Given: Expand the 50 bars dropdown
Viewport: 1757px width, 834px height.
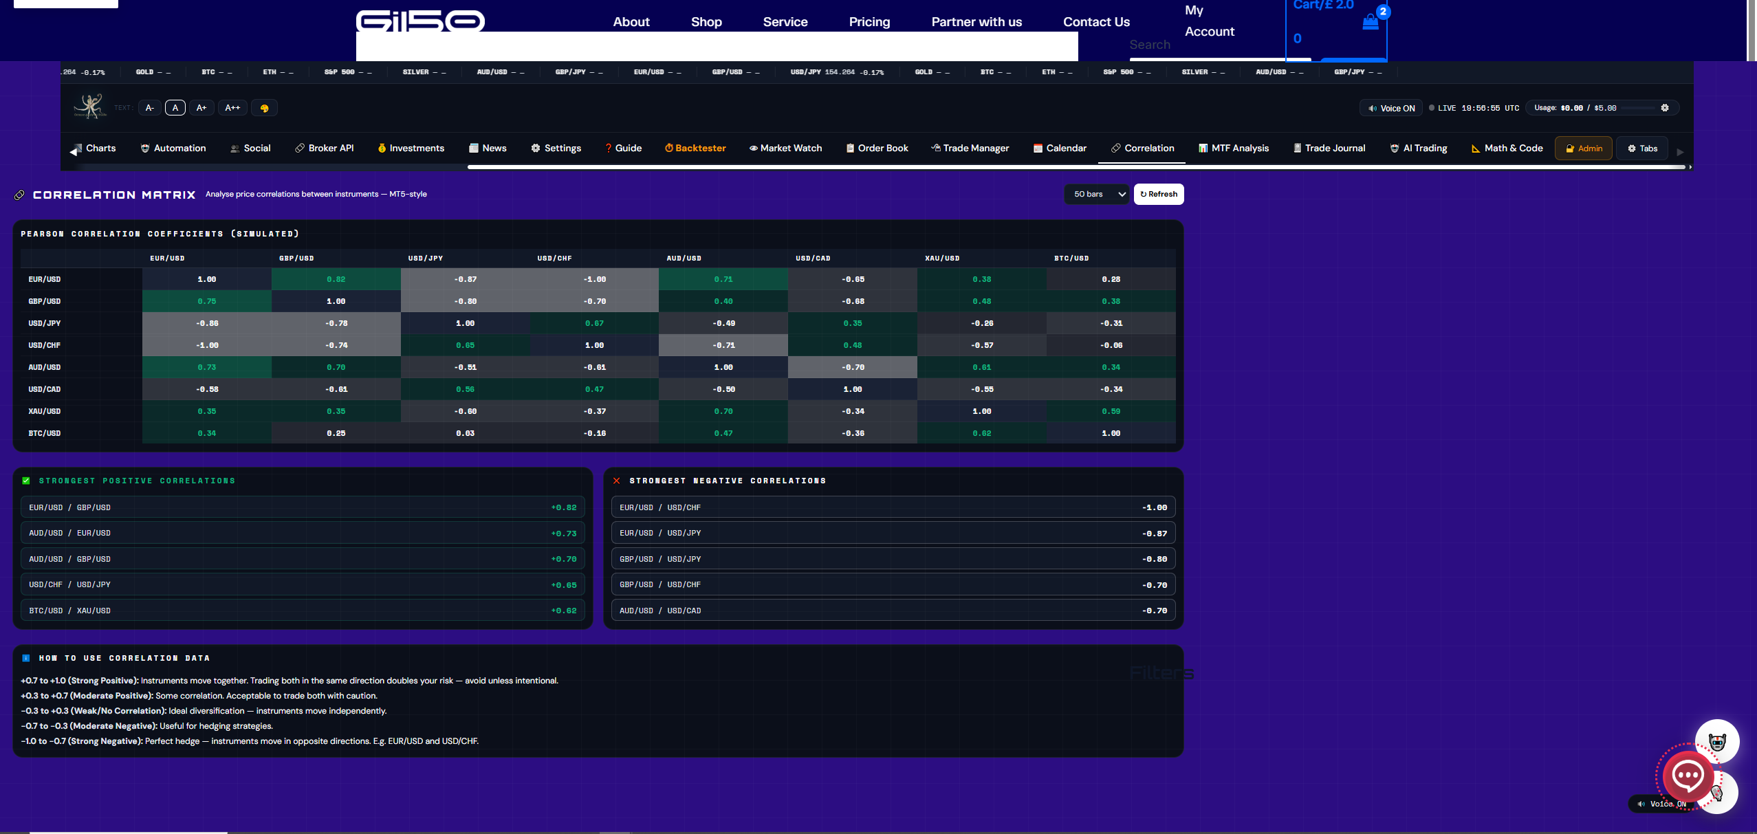Looking at the screenshot, I should [x=1097, y=194].
